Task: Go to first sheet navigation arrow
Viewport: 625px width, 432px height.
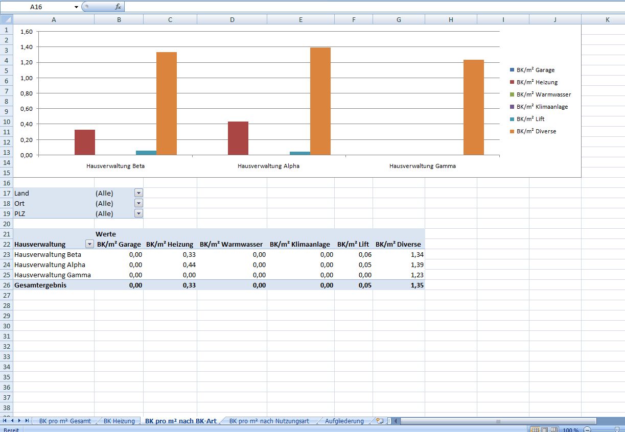Action: [x=5, y=421]
